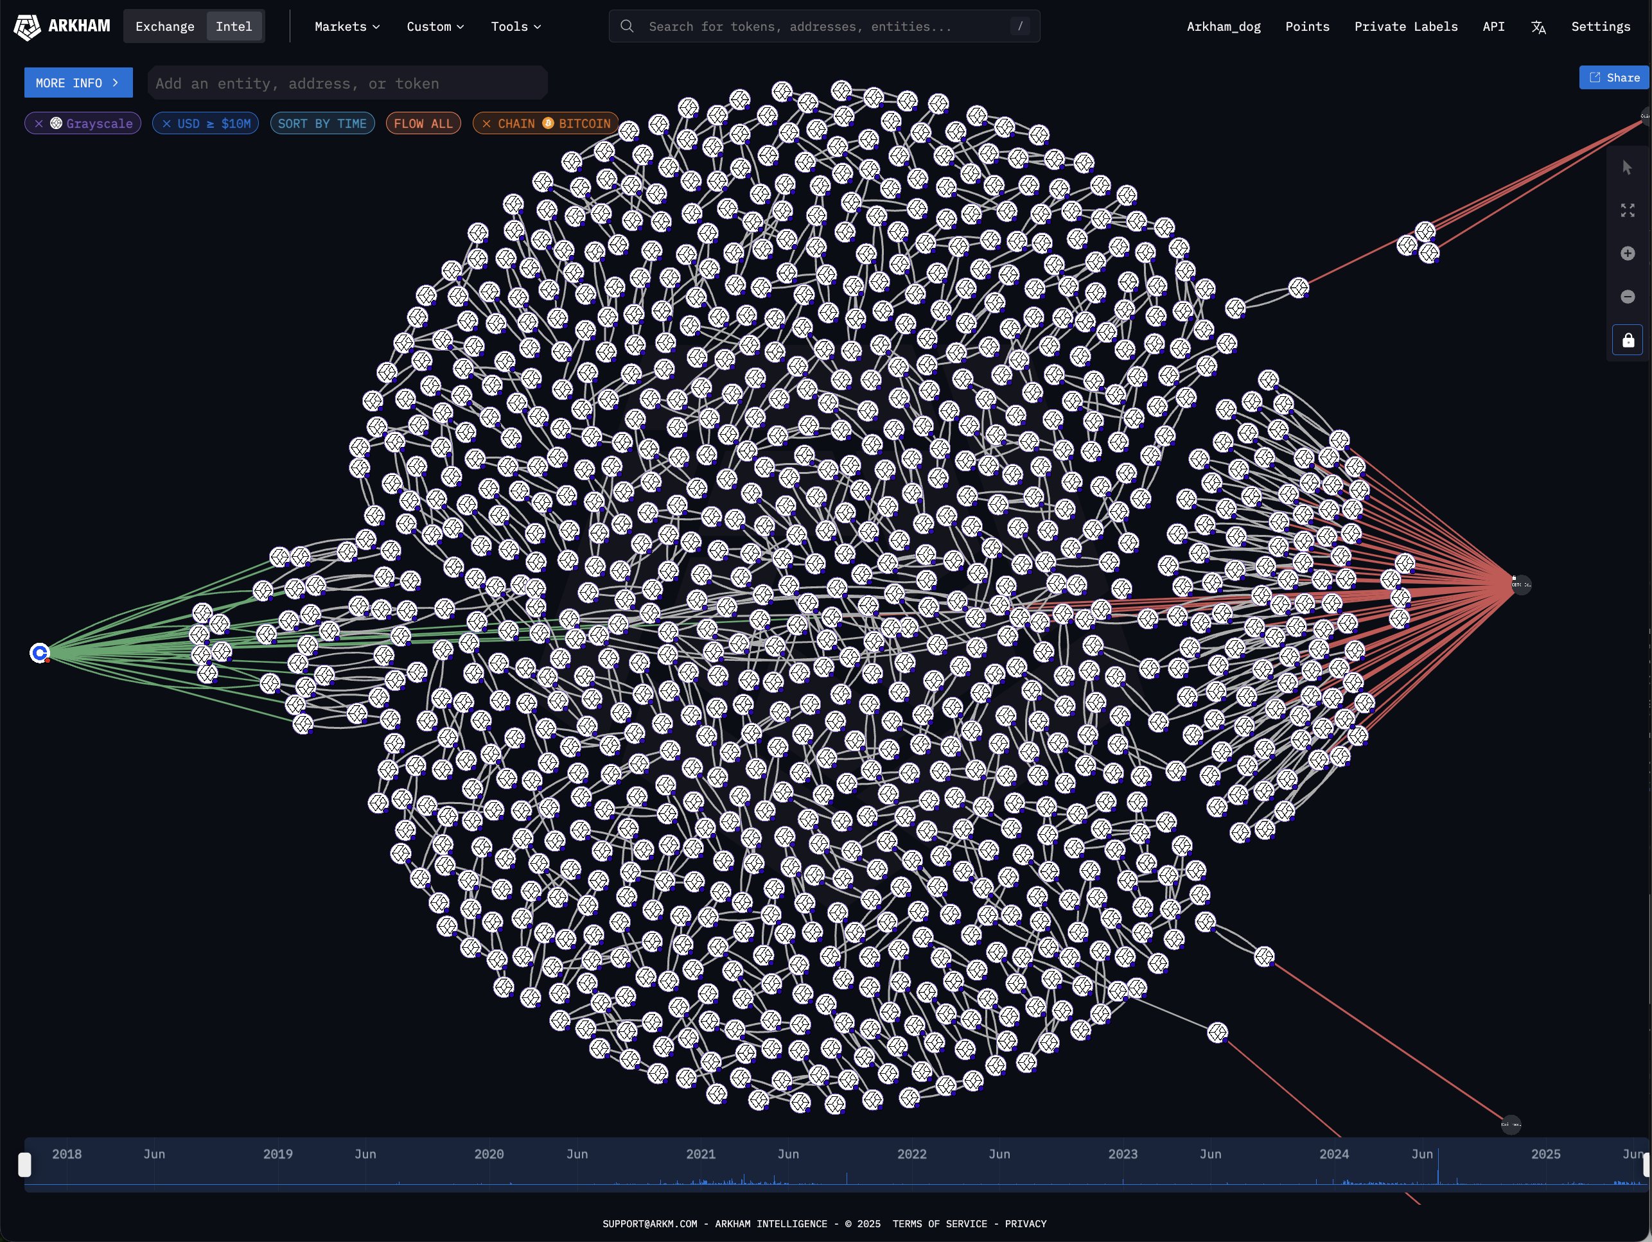1652x1242 pixels.
Task: Open Settings
Action: [1601, 26]
